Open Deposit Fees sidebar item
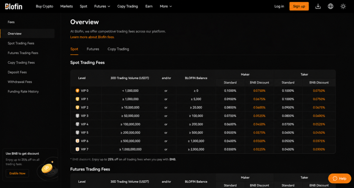Viewport: 354px width, 188px height. click(x=17, y=72)
